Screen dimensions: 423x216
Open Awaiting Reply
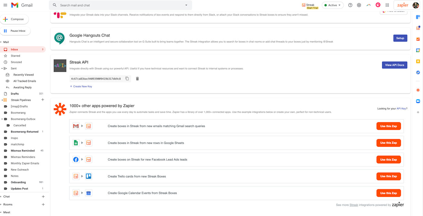point(22,87)
